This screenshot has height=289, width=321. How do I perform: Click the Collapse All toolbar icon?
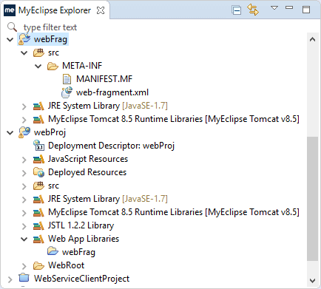pos(237,10)
